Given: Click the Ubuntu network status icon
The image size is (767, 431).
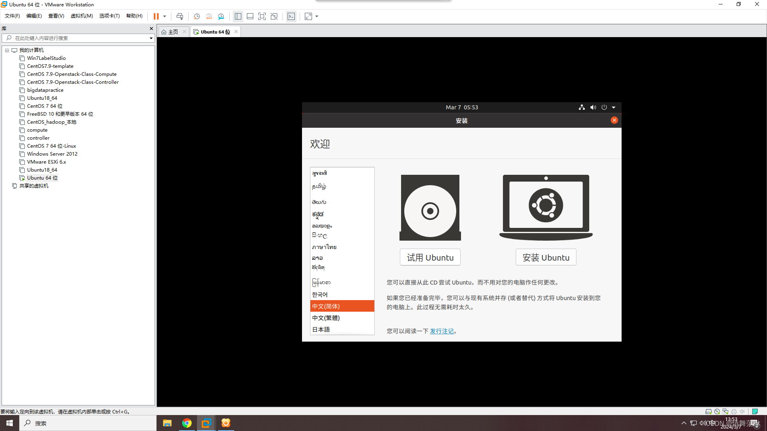Looking at the screenshot, I should pyautogui.click(x=582, y=107).
